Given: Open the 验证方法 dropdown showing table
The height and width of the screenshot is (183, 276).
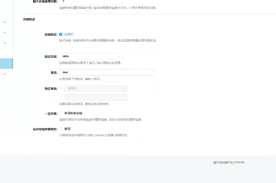Looking at the screenshot, I should [x=90, y=56].
